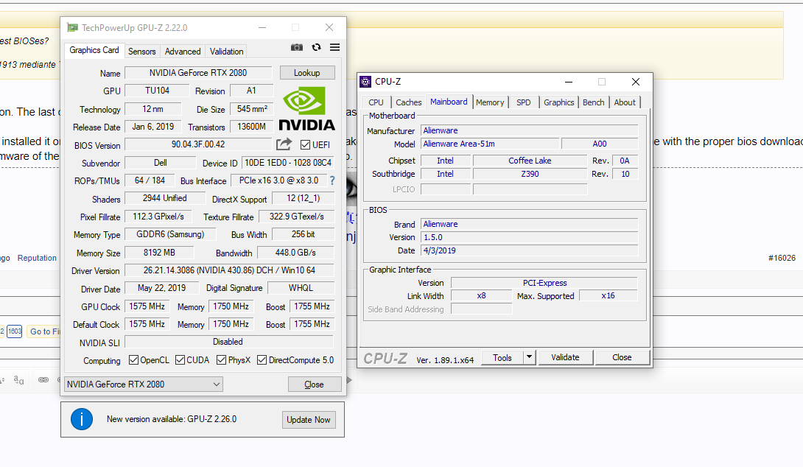Screen dimensions: 803x467
Task: Toggle the PhysX checkbox
Action: tap(221, 360)
